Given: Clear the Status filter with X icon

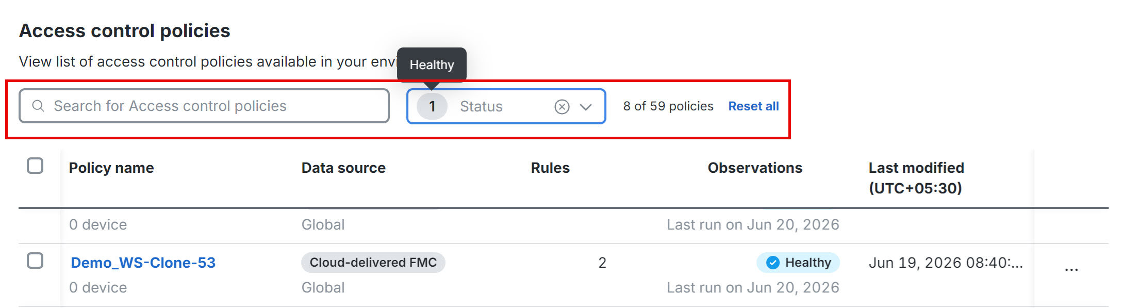Looking at the screenshot, I should (561, 106).
